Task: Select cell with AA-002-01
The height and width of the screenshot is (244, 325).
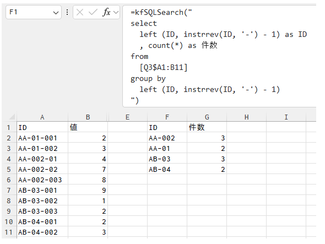Action: point(42,159)
